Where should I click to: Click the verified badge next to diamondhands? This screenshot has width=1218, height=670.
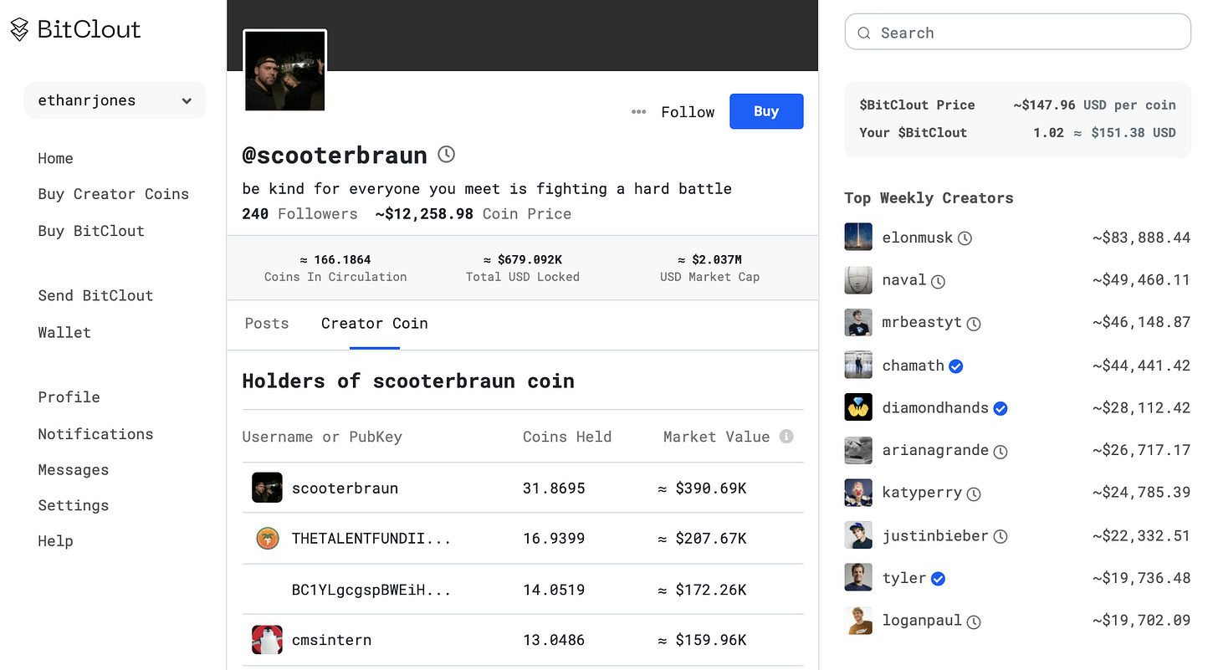click(x=1000, y=409)
